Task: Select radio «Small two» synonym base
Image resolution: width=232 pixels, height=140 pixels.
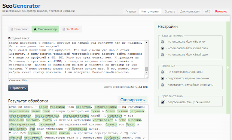Action: click(162, 55)
